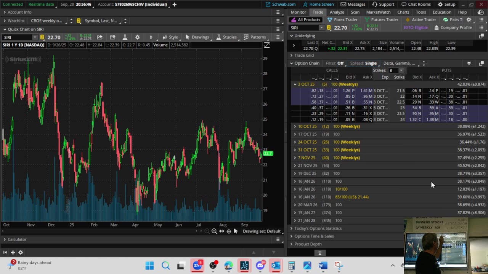This screenshot has width=488, height=274.
Task: Click the yellow 2 link badge in Trade symbol bar
Action: [x=329, y=28]
